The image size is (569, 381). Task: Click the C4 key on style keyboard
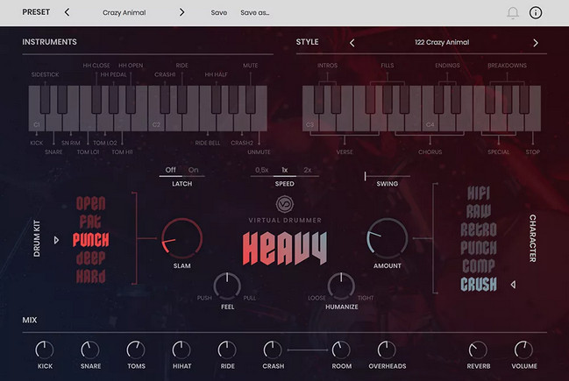coord(430,123)
